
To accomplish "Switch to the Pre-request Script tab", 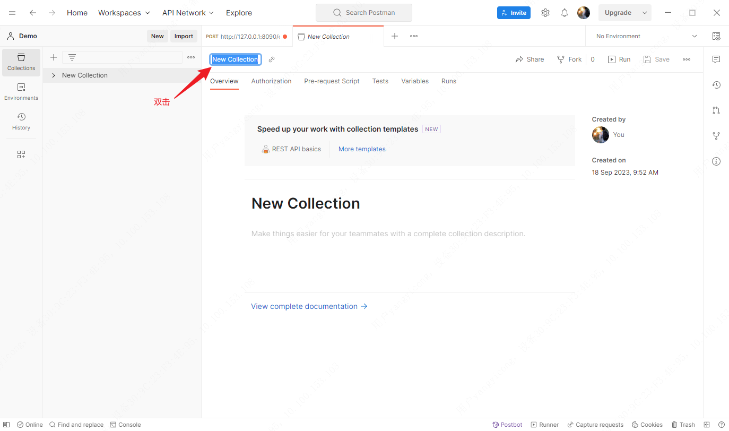I will click(332, 81).
